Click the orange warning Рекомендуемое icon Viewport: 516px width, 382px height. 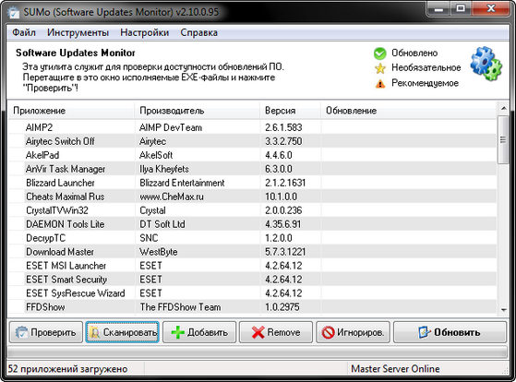[x=380, y=84]
